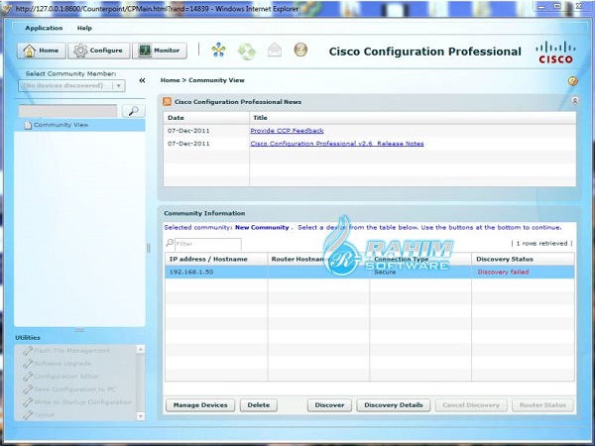The image size is (595, 446).
Task: Click the magnifier search button
Action: tap(133, 111)
